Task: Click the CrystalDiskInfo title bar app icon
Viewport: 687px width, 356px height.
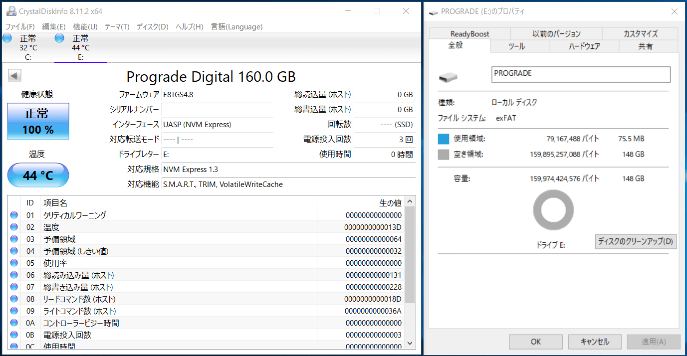Action: pos(11,10)
